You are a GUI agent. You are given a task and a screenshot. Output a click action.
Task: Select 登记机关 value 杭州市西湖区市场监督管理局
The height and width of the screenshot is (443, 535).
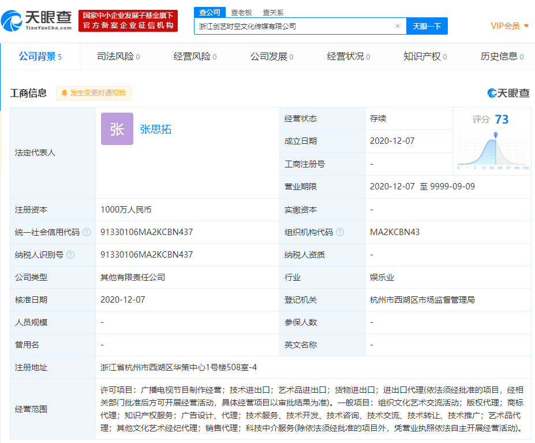[x=422, y=300]
